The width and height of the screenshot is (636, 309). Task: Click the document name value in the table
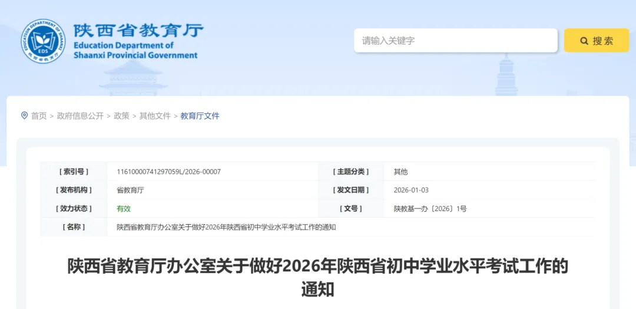pyautogui.click(x=226, y=228)
